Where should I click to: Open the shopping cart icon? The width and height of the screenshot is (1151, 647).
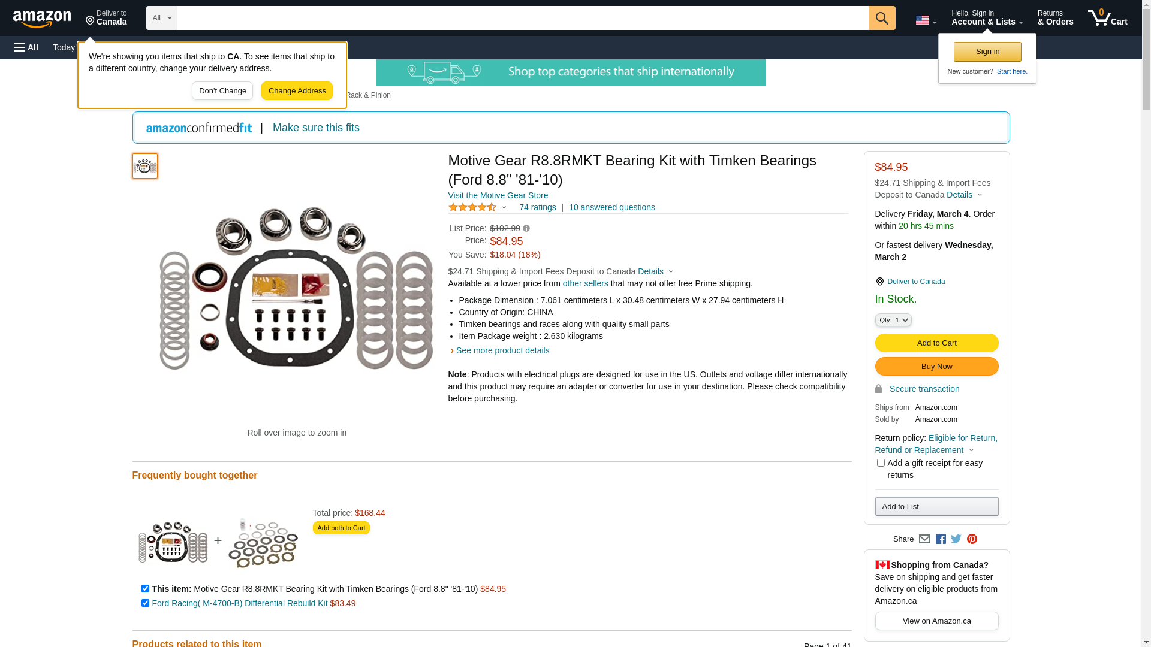(1107, 18)
